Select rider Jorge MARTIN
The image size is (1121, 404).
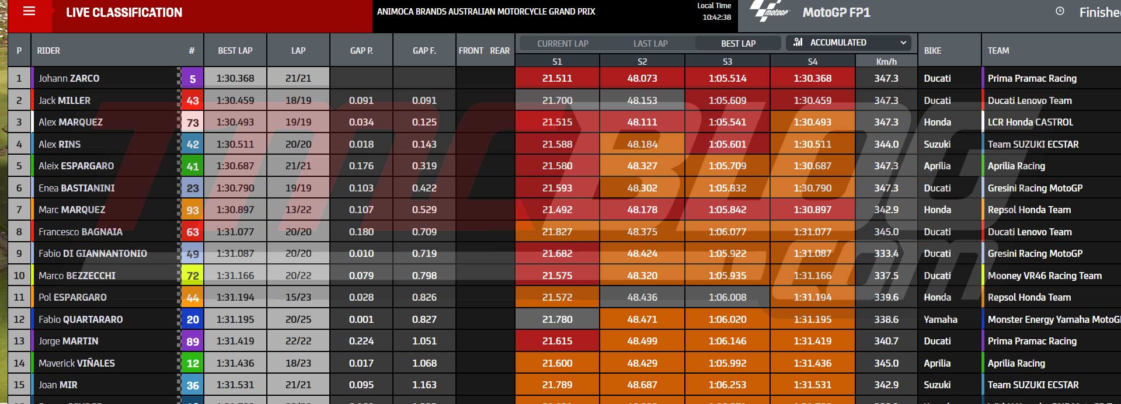(68, 341)
